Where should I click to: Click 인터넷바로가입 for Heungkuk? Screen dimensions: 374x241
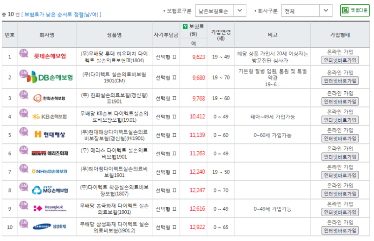(340, 212)
